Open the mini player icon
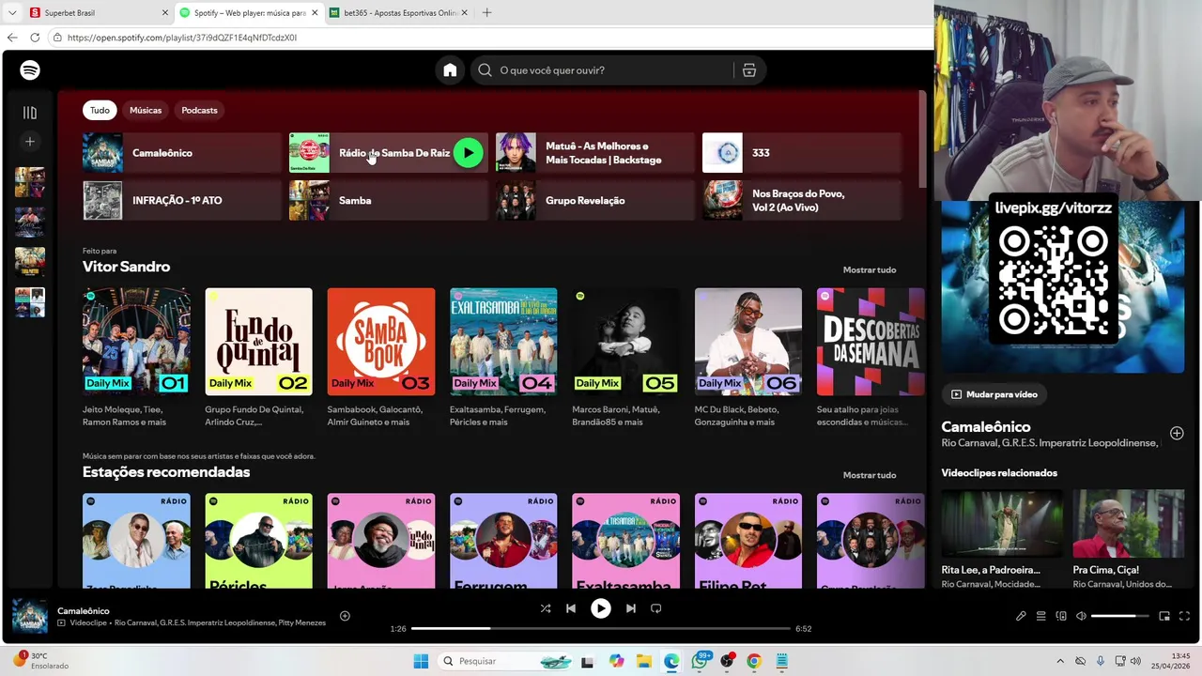 (1164, 616)
